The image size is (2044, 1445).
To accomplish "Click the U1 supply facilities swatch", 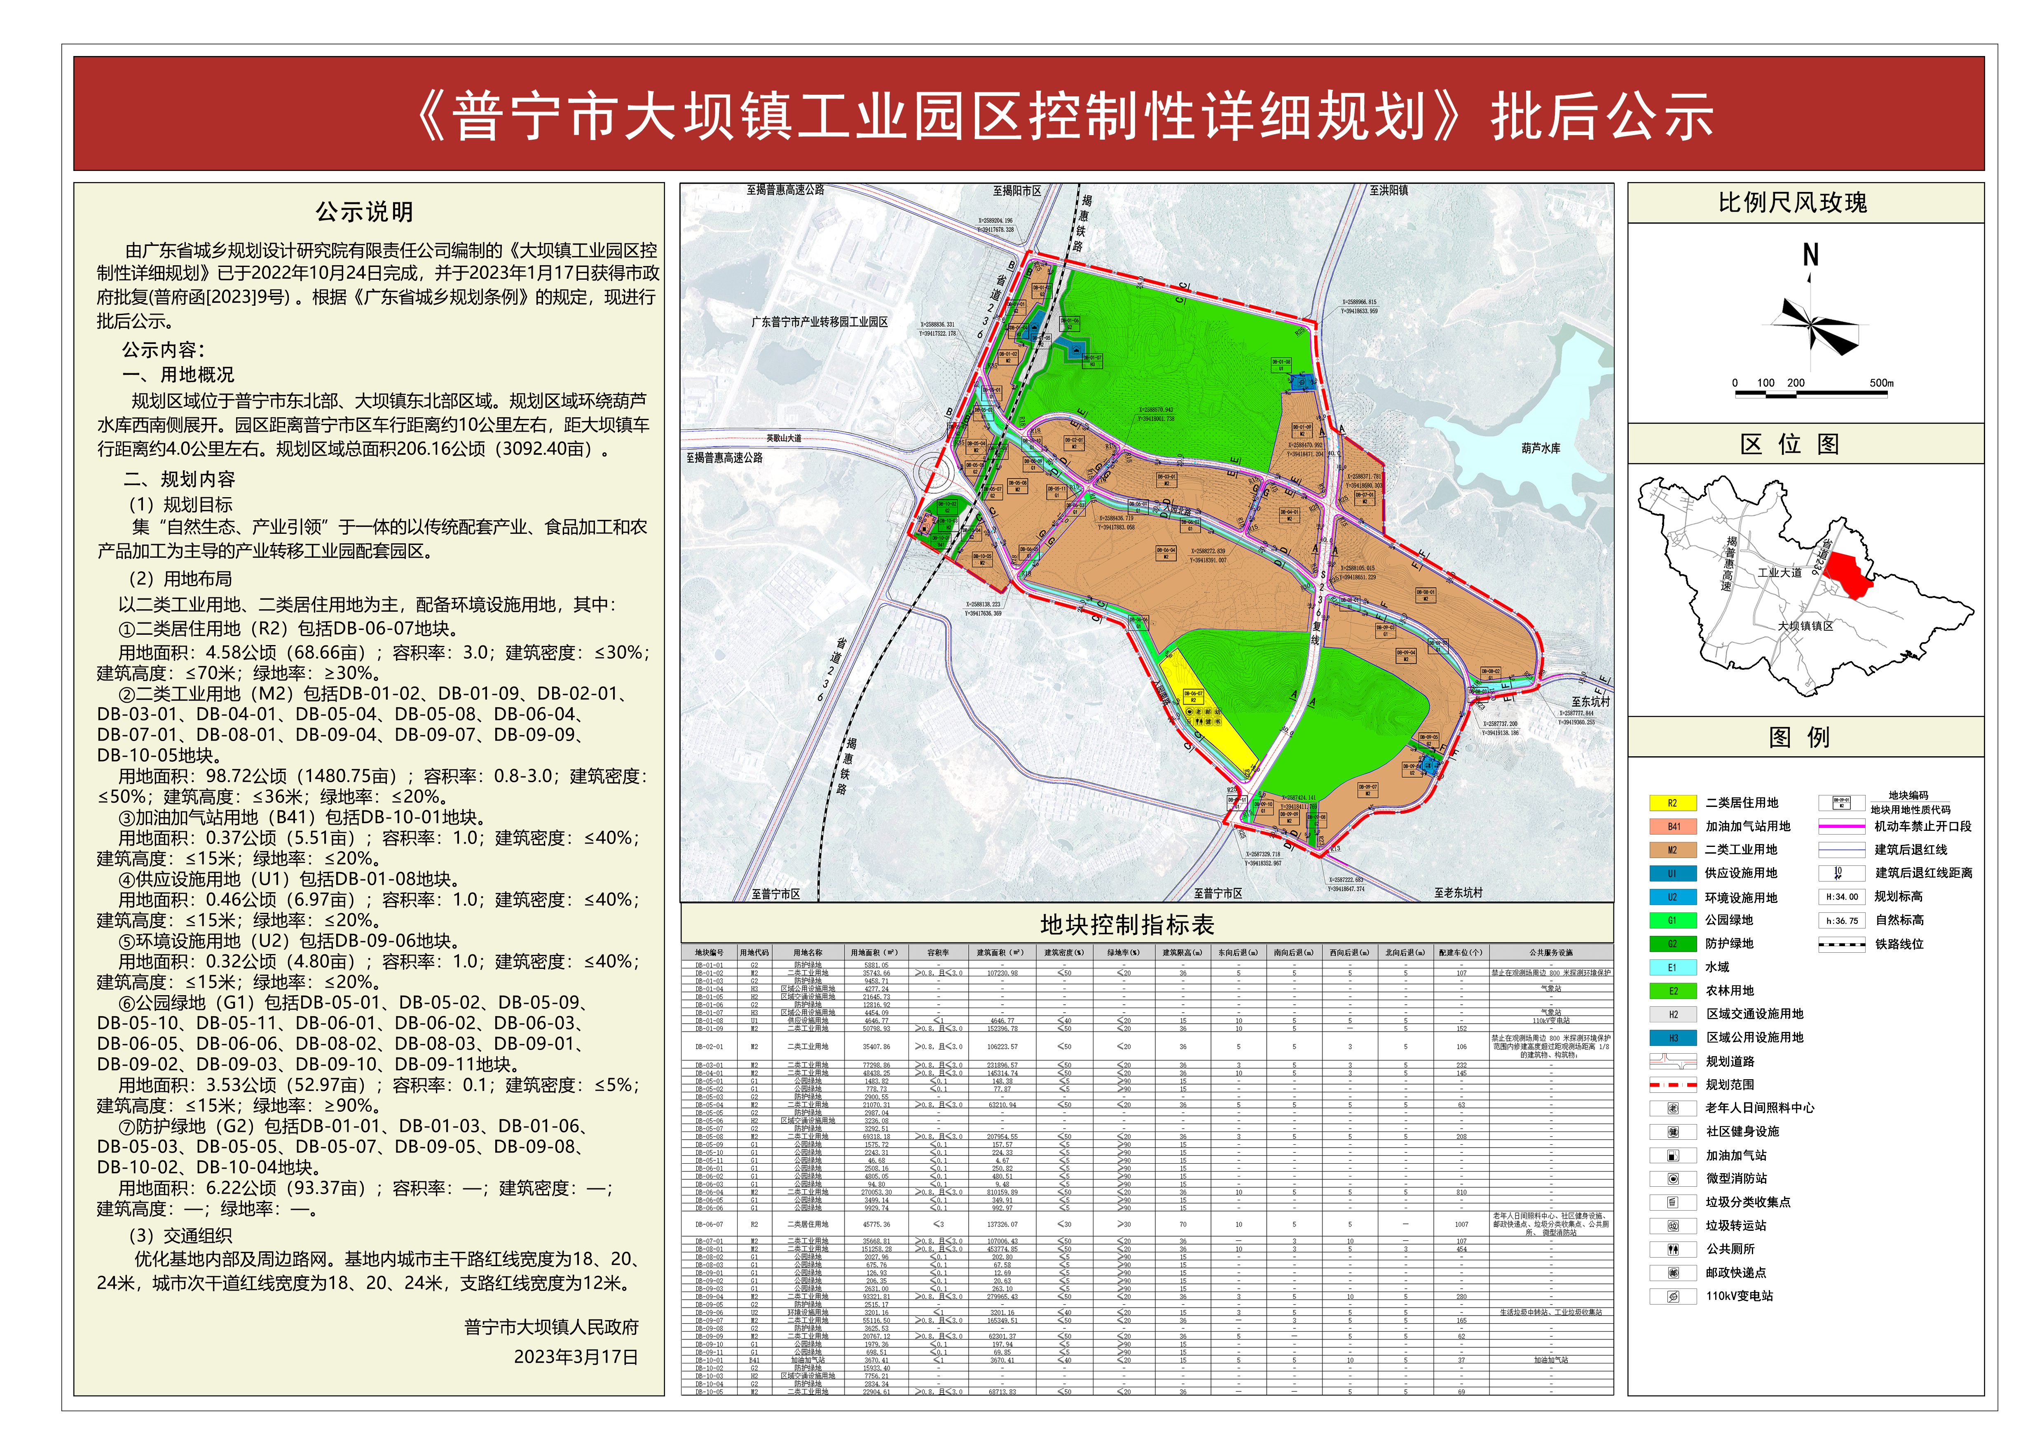I will tap(1673, 874).
